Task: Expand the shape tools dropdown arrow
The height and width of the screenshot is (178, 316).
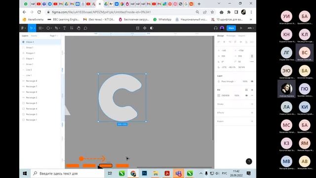Action: pos(51,28)
